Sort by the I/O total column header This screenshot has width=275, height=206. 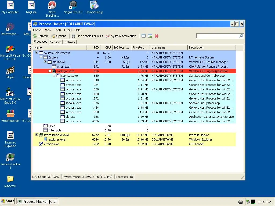pyautogui.click(x=122, y=47)
